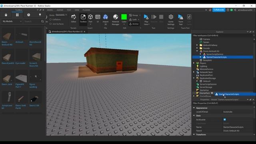Viewport: 256px width, 144px height.
Task: Click the Filter workspace input in Explorer
Action: (x=222, y=36)
